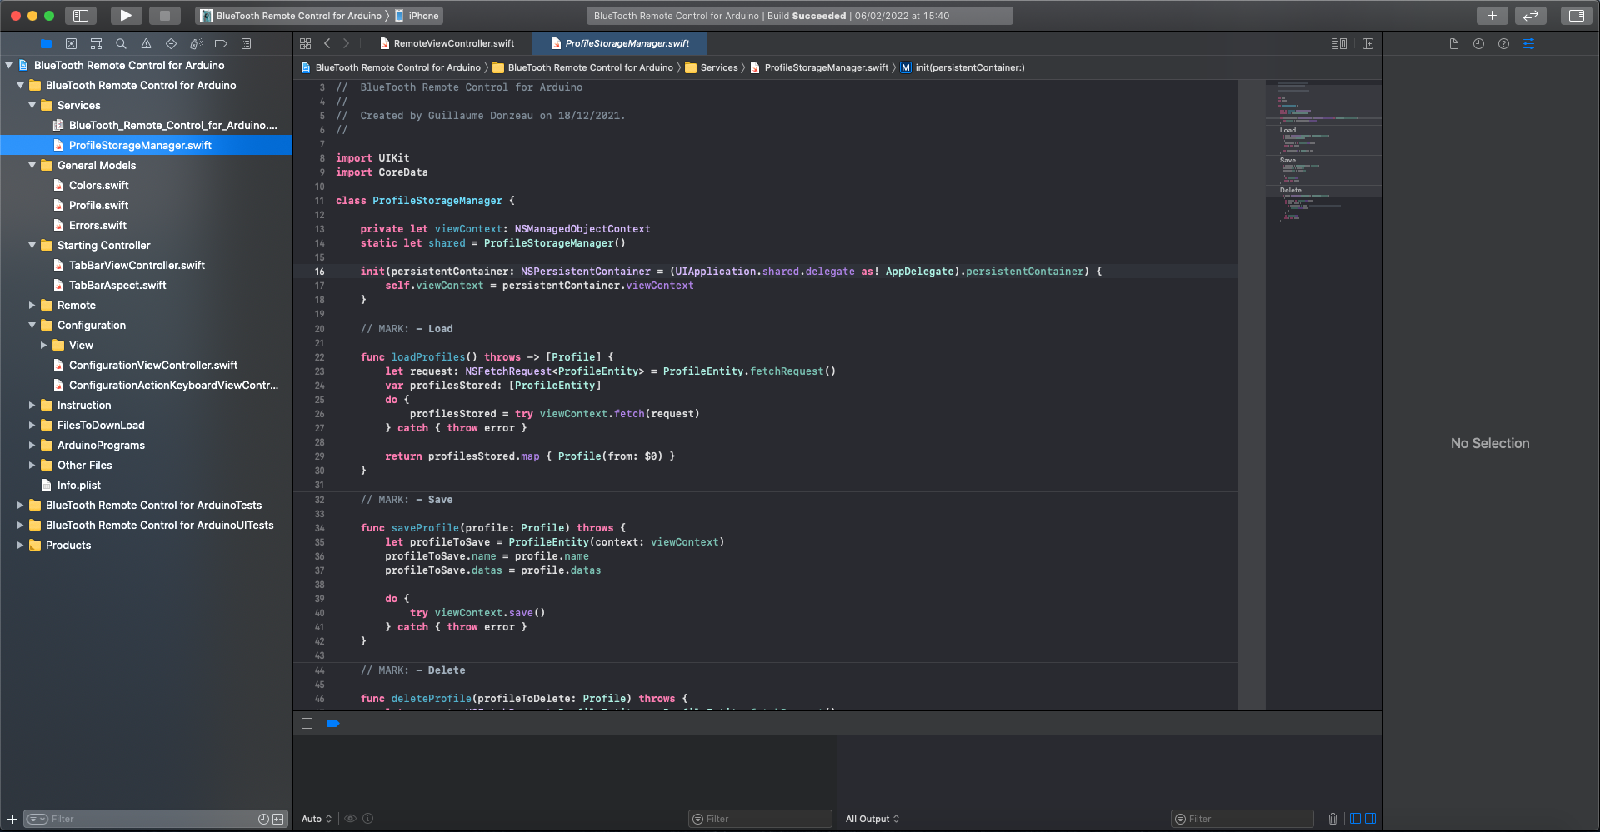Toggle the left navigator sidebar
Screen dimensions: 1600x832
pyautogui.click(x=81, y=15)
